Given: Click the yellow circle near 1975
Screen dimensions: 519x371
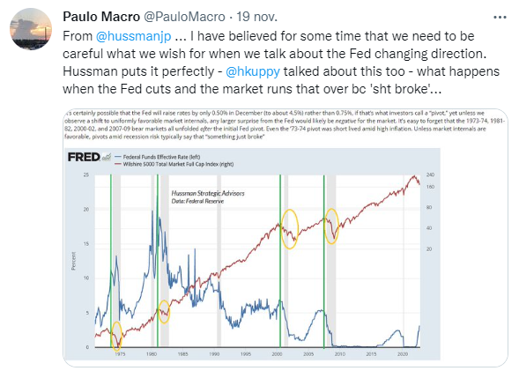Looking at the screenshot, I should [117, 336].
